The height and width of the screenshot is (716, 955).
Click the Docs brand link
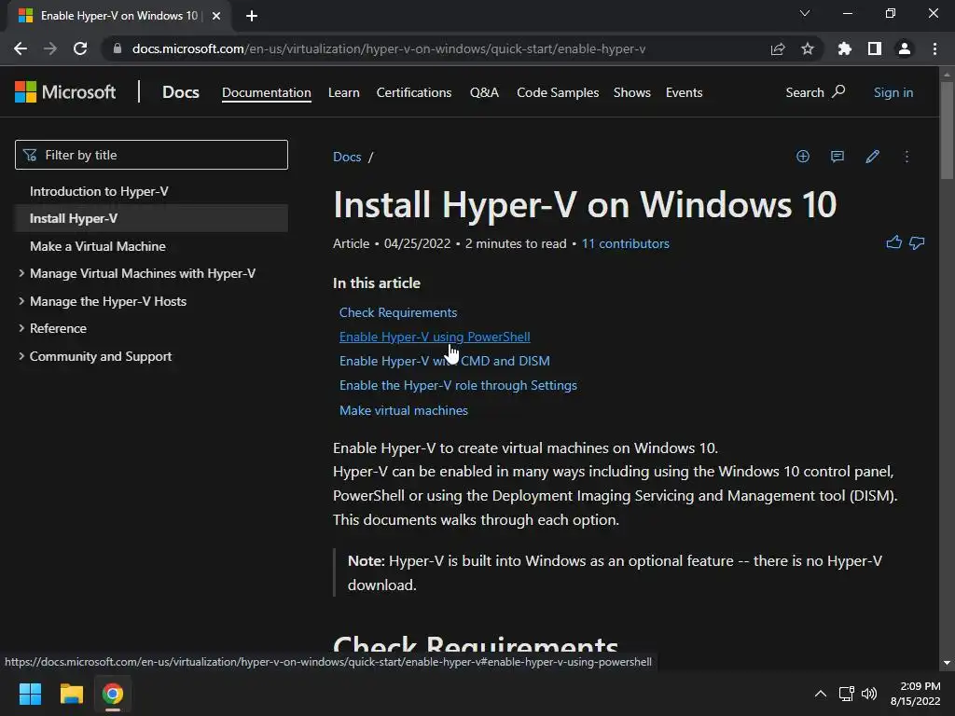point(180,92)
